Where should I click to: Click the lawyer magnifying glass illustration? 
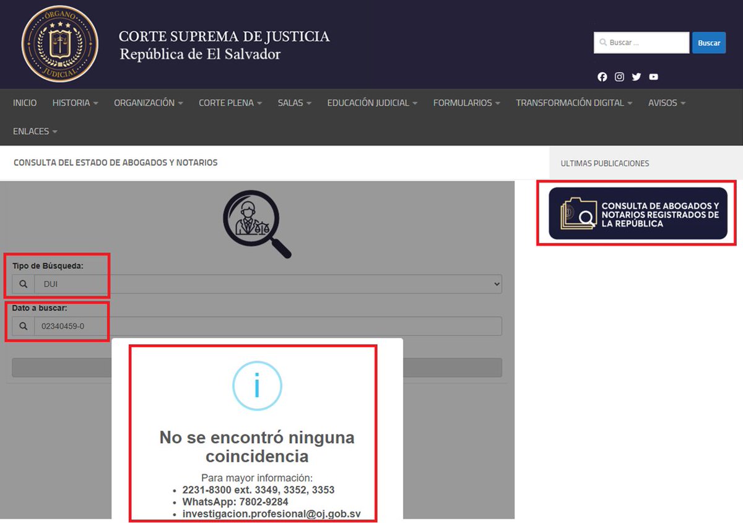pos(257,223)
